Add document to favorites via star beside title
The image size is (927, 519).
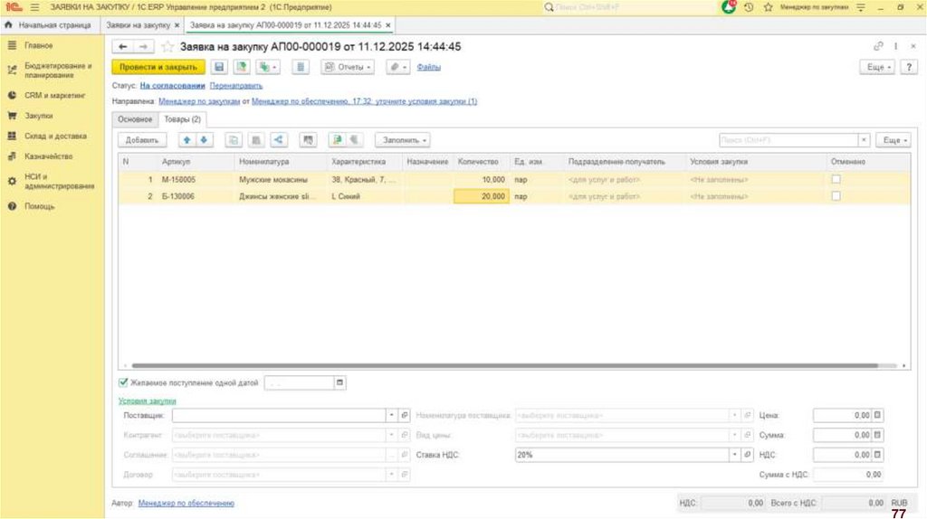(167, 47)
